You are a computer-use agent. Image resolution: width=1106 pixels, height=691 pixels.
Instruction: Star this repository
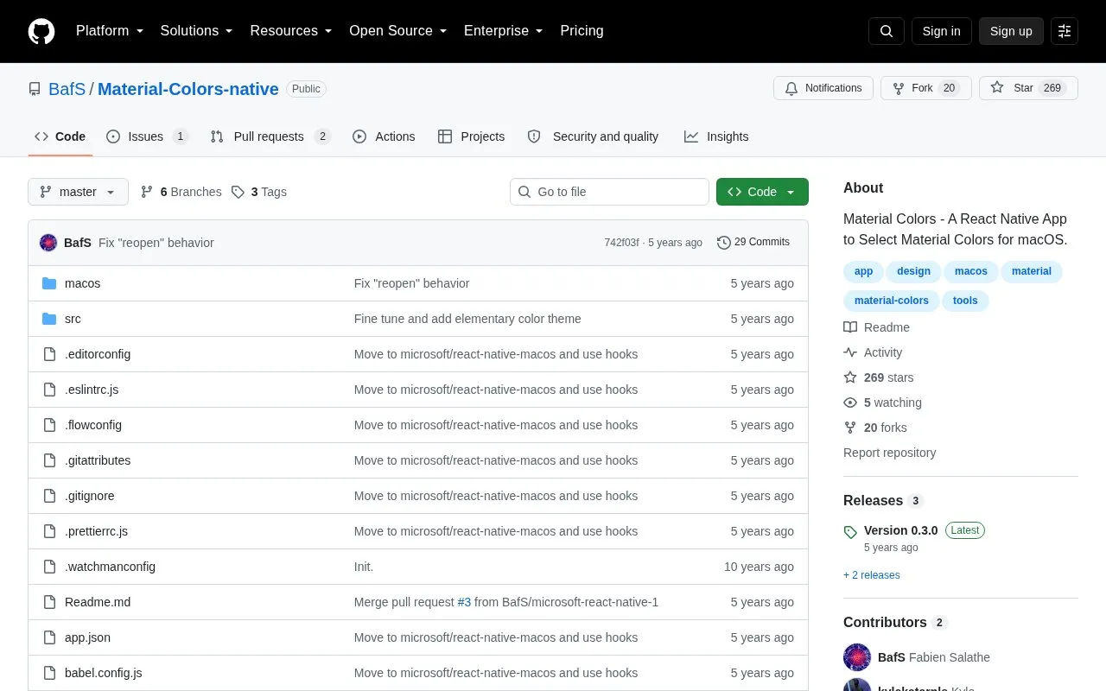point(1028,88)
